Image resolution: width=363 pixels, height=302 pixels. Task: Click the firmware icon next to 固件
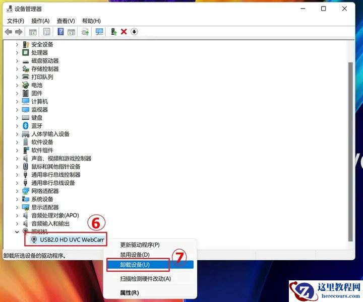click(26, 93)
